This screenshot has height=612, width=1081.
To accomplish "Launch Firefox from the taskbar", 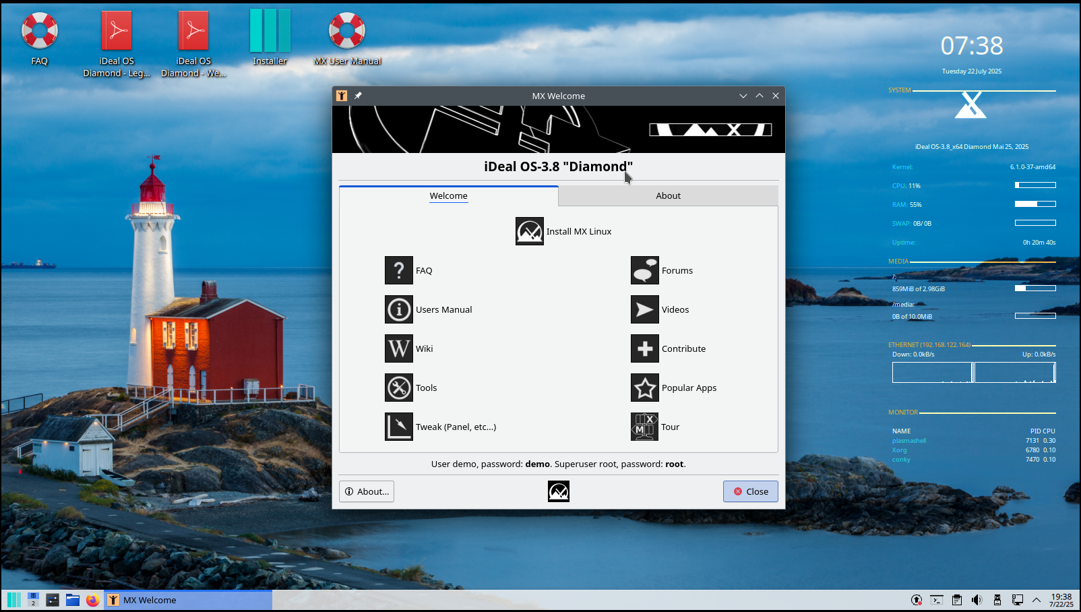I will click(93, 600).
